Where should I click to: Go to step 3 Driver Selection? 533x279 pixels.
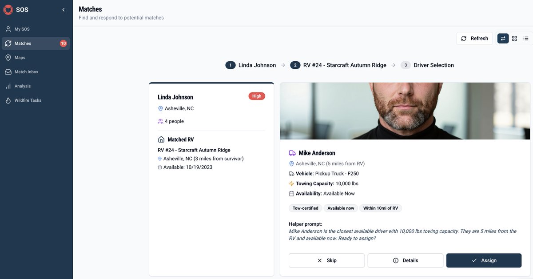tap(427, 65)
